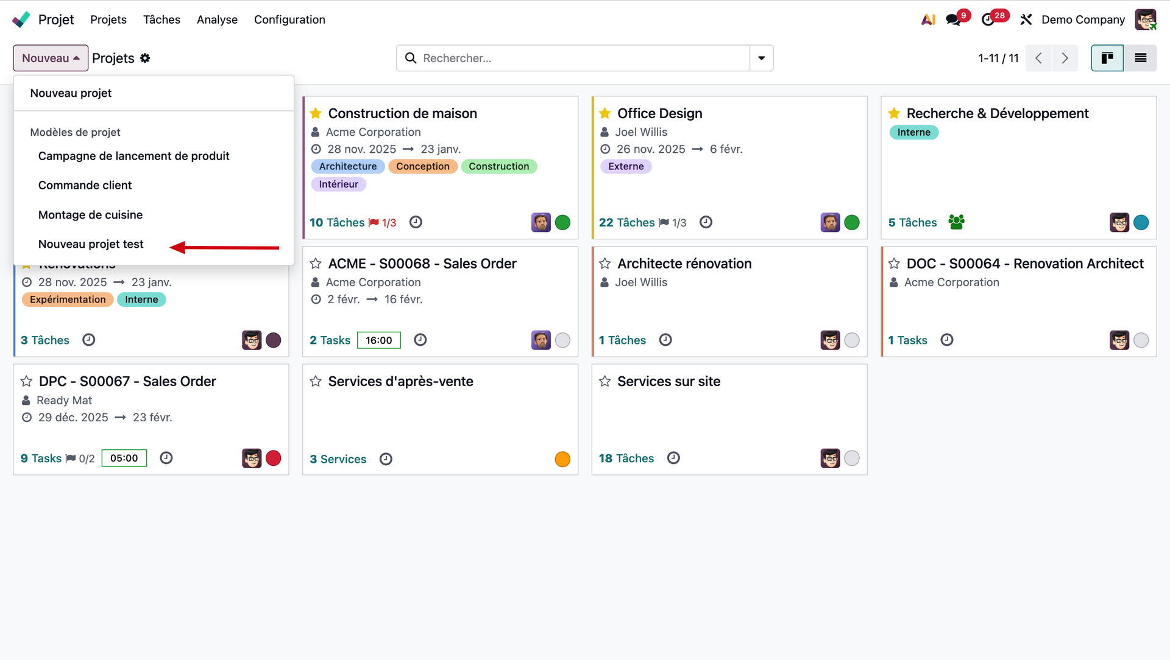The image size is (1170, 660).
Task: Mark Services d'après-vente as favorite
Action: coord(316,381)
